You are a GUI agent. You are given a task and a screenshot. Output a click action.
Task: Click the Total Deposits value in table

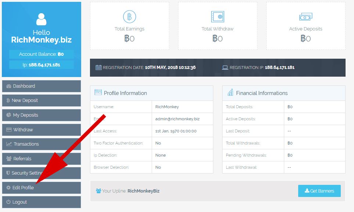coord(290,107)
